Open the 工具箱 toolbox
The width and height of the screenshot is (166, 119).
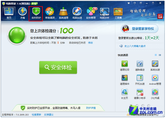(118, 13)
